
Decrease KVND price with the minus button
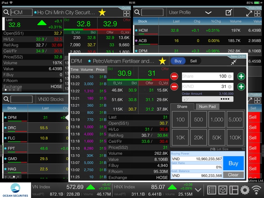[x=174, y=87]
